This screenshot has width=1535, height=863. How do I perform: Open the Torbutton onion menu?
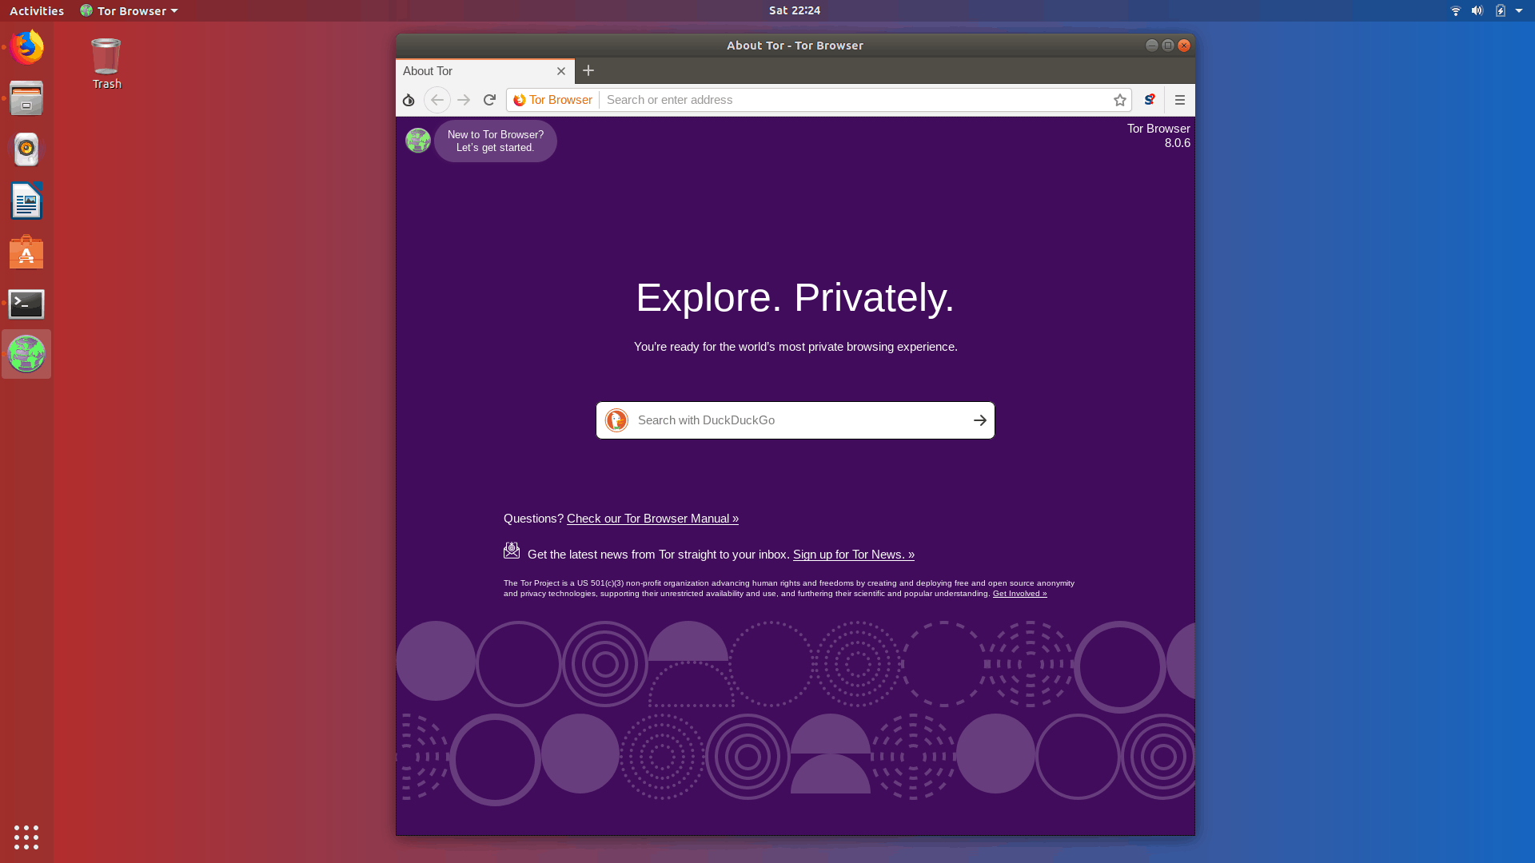coord(408,100)
